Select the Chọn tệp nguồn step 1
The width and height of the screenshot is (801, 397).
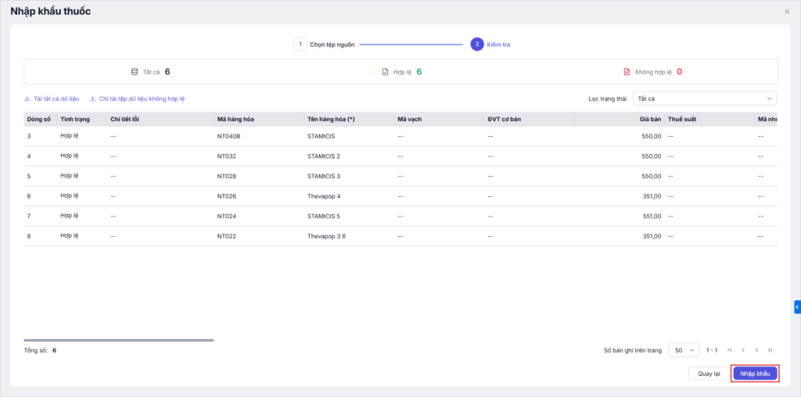pyautogui.click(x=300, y=45)
